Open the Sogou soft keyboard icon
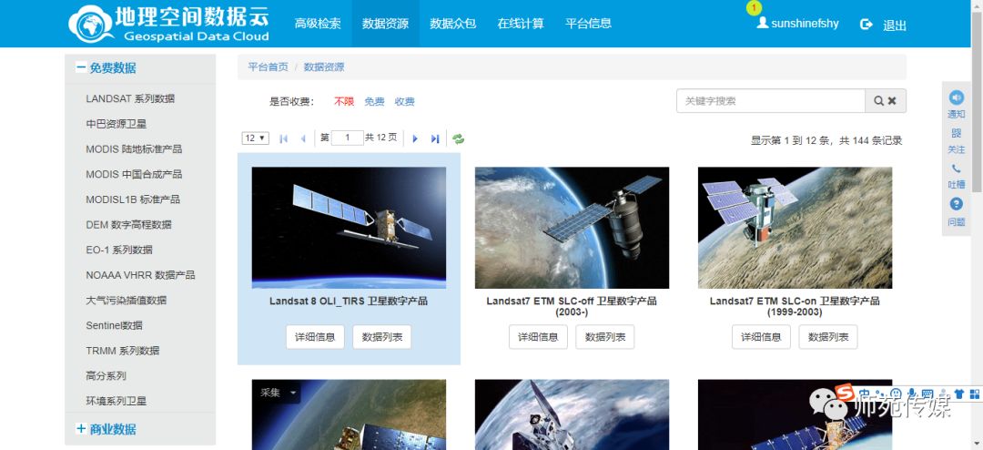Screen dimensions: 983x450 pyautogui.click(x=927, y=394)
